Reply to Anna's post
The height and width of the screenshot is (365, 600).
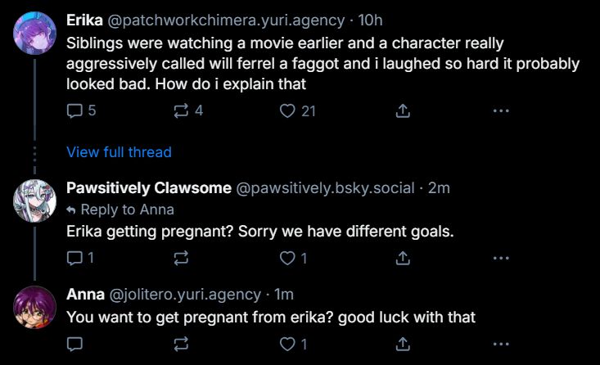[x=74, y=344]
